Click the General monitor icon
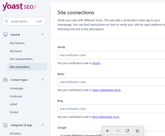The image size is (165, 136). 5,35
